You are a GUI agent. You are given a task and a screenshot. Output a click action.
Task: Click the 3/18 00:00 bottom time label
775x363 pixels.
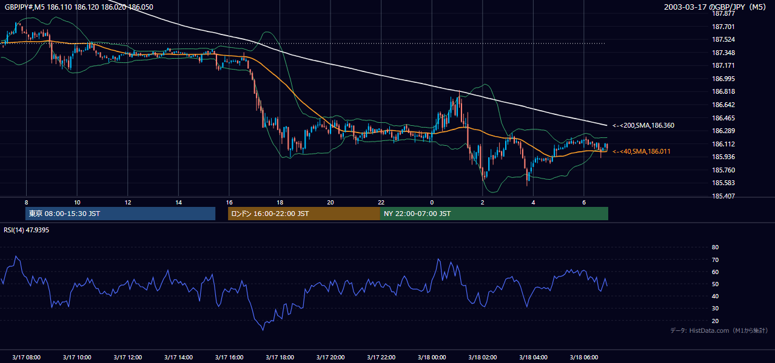click(x=432, y=358)
